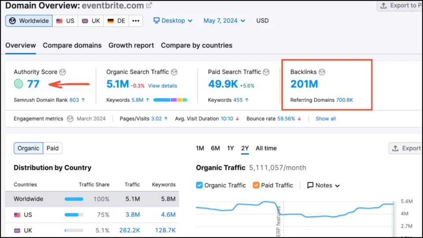The width and height of the screenshot is (423, 238).
Task: Click the Semrush Domain Rank 803 link
Action: (74, 100)
